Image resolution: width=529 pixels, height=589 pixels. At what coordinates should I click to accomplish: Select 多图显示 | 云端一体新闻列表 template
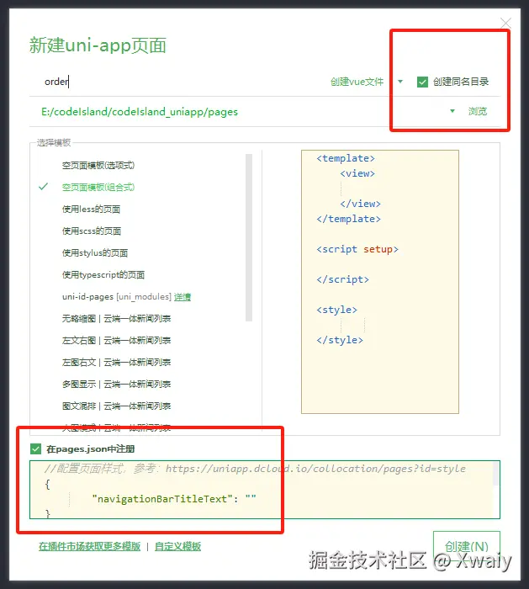click(x=116, y=385)
